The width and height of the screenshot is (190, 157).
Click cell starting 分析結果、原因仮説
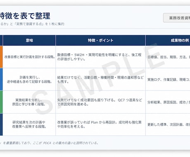[x=168, y=102]
